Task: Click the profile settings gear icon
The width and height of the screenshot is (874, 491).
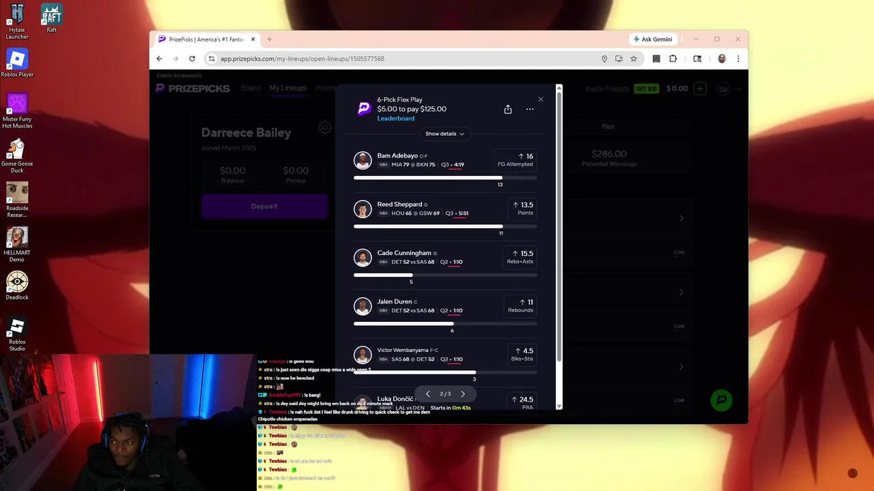Action: pyautogui.click(x=325, y=128)
